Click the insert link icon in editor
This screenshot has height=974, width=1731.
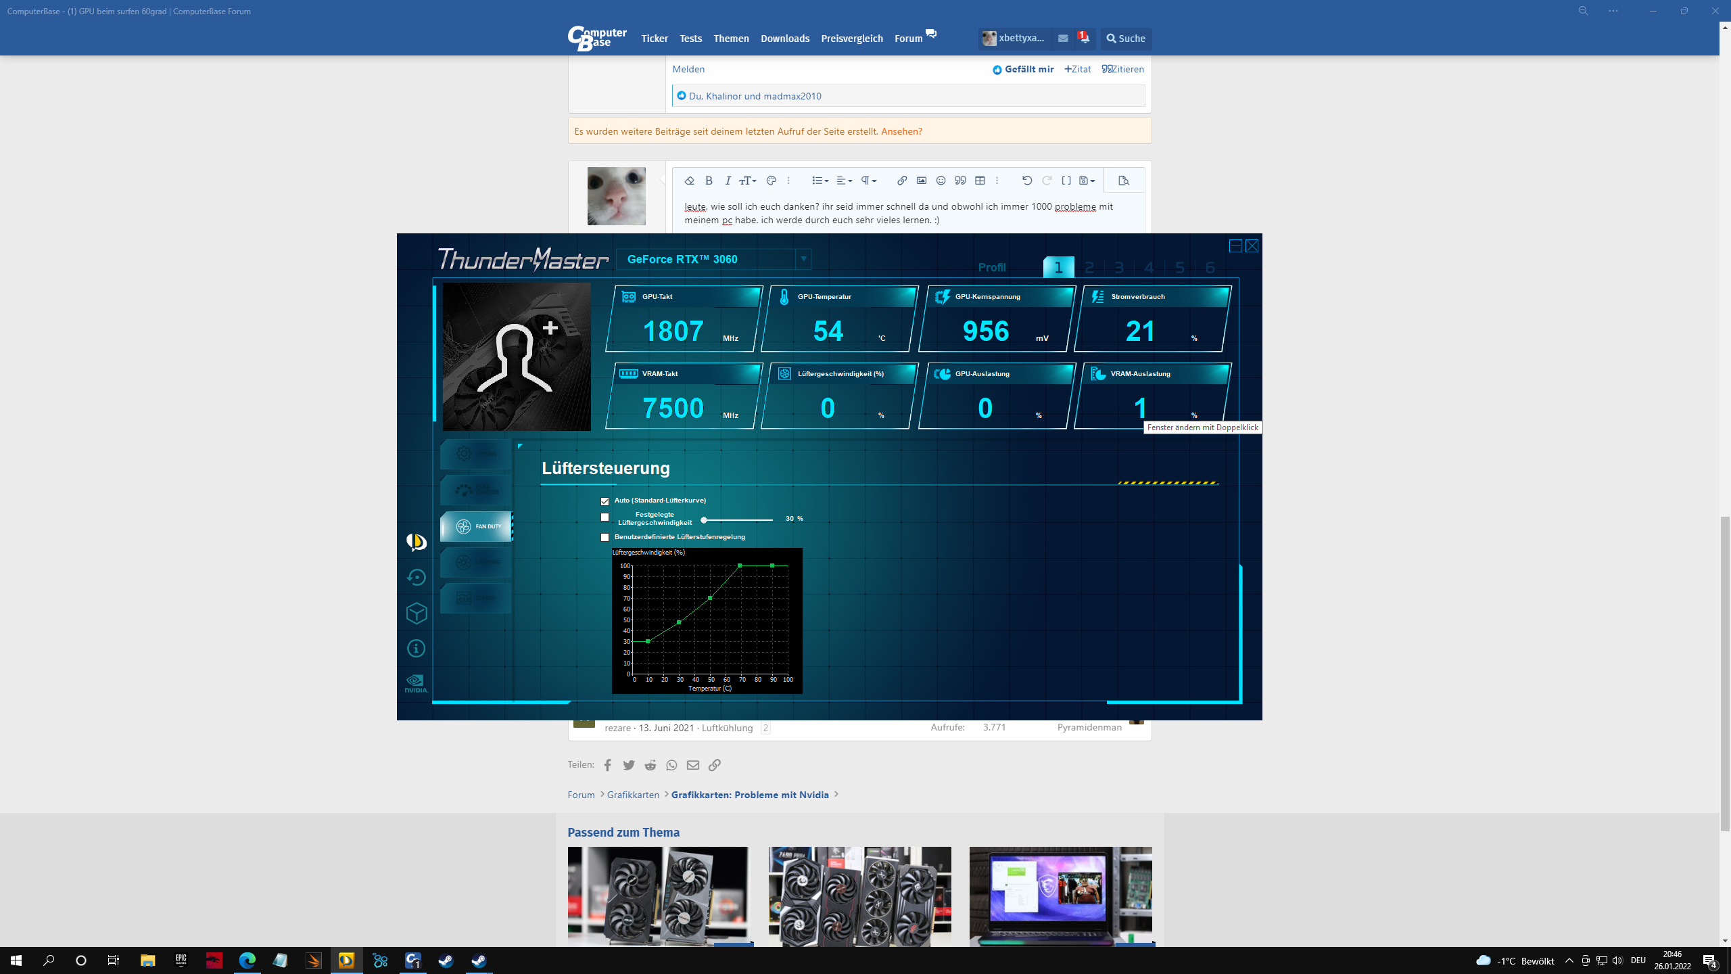click(901, 181)
